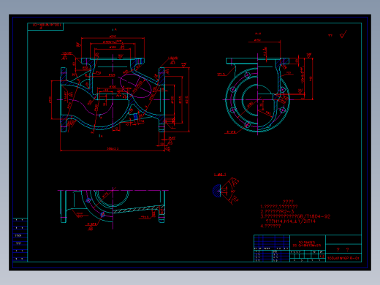Click the 1:2 scale cell in title block
The width and height of the screenshot is (380, 285).
tap(322, 256)
